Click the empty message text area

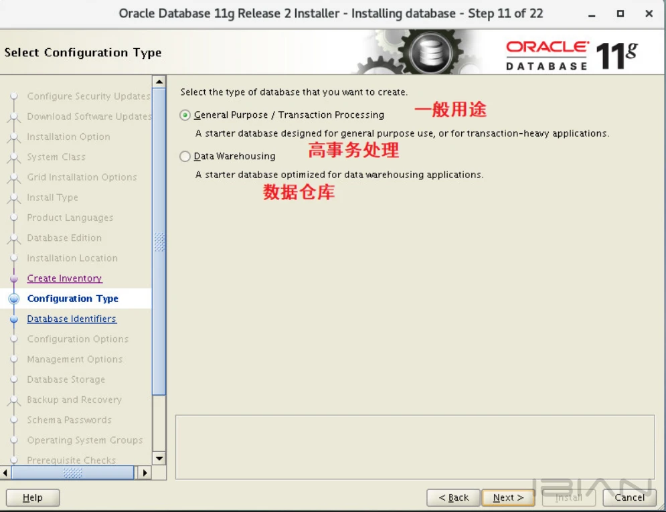(x=415, y=448)
